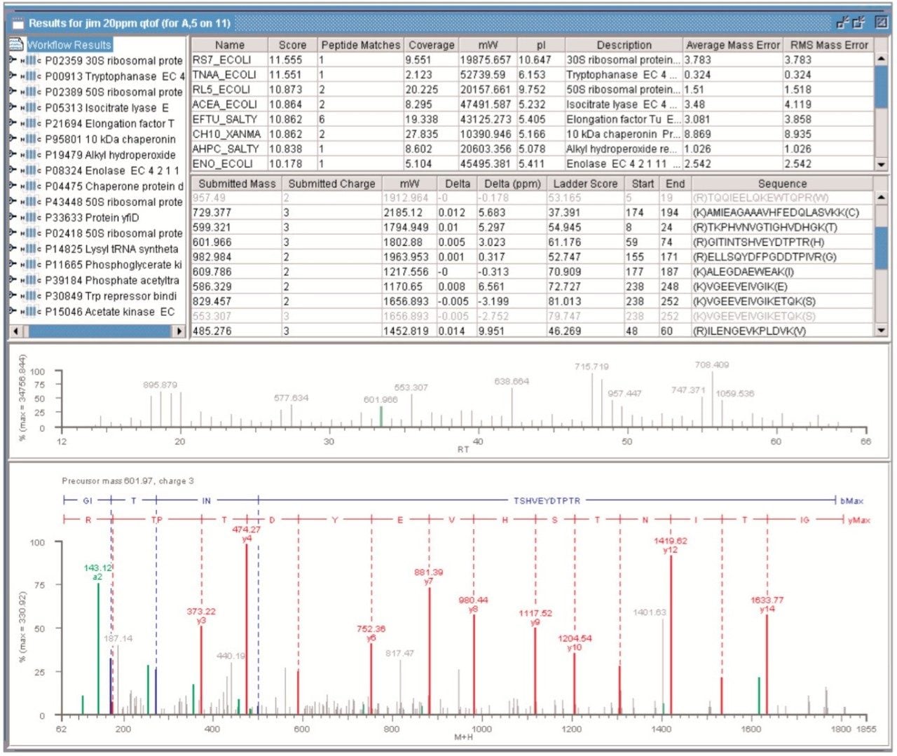The image size is (897, 756).
Task: Select the Workflow Results tree root
Action: click(69, 45)
